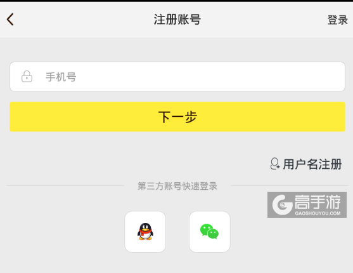Tap the yellow 下一步 button
Screen dimensions: 353x273
pyautogui.click(x=177, y=117)
